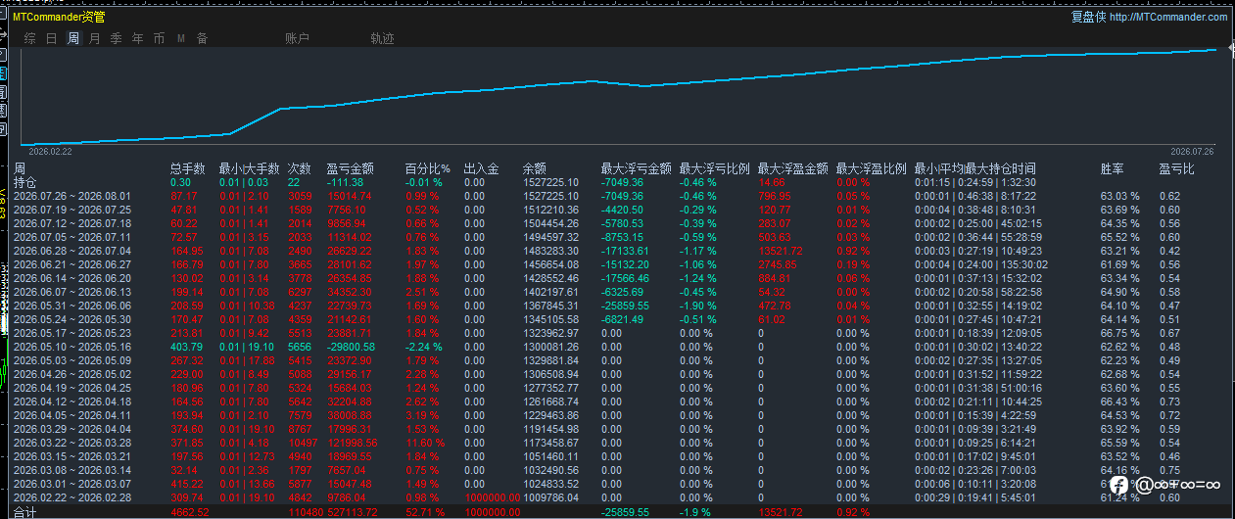Switch to the 月 monthly tab
The width and height of the screenshot is (1235, 519).
point(95,39)
